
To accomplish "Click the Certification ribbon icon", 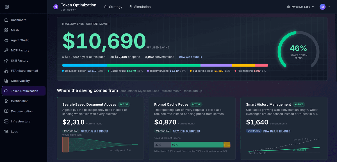I will (x=6, y=101).
